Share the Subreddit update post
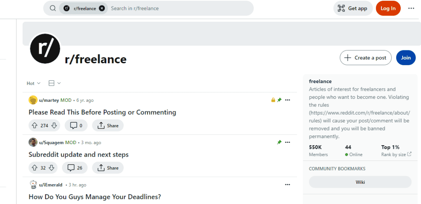The width and height of the screenshot is (421, 204). coord(108,168)
